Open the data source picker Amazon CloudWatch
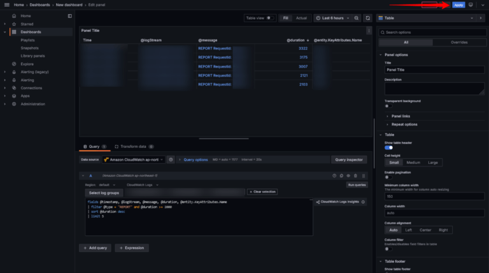Viewport: 489px width, 273px height. point(133,159)
